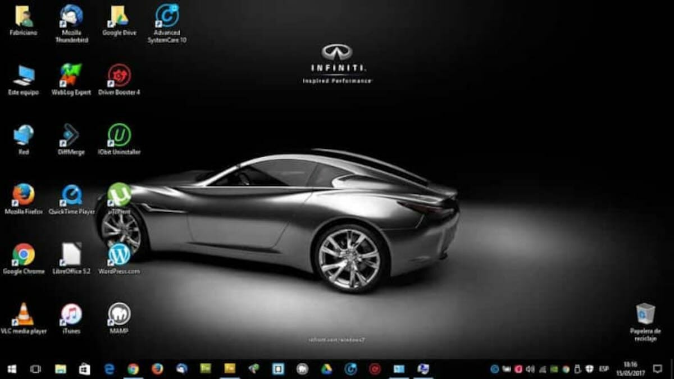Open the Google Drive taskbar icon
Viewport: 674px width, 379px height.
[326, 369]
